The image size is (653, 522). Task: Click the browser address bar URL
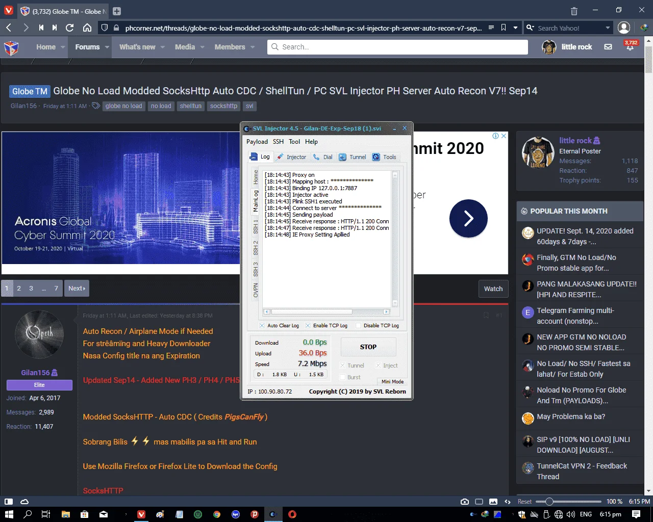[x=303, y=28]
